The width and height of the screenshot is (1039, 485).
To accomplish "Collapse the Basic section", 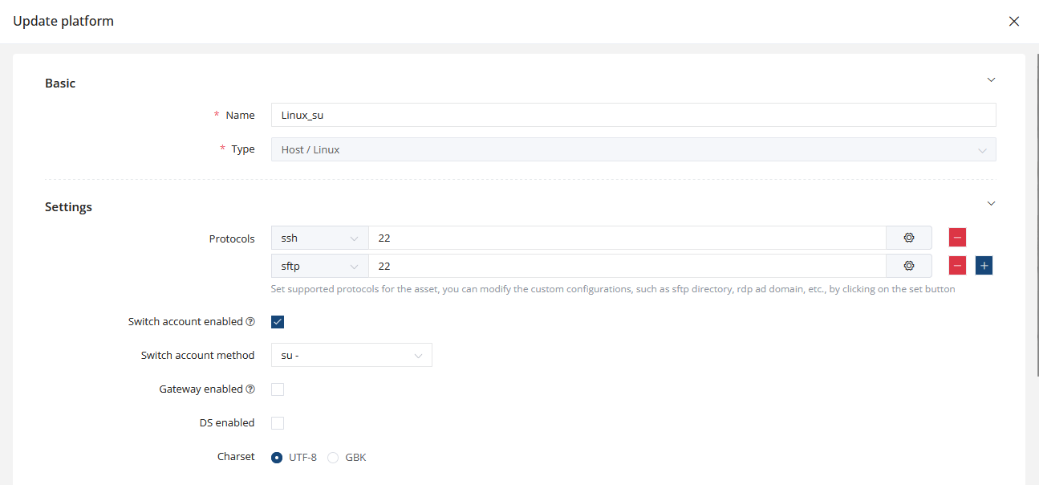I will (x=991, y=80).
